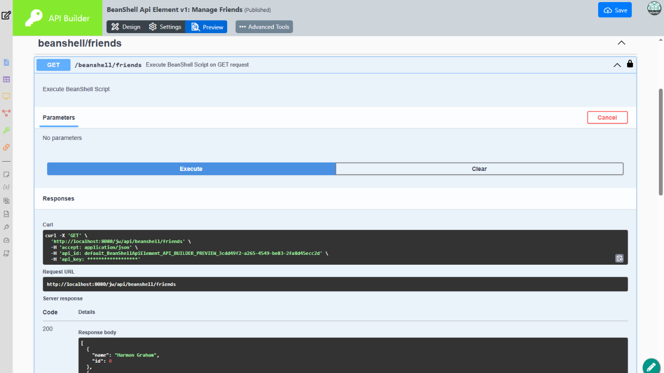Click the red Cancel button
The height and width of the screenshot is (373, 664).
(x=607, y=118)
